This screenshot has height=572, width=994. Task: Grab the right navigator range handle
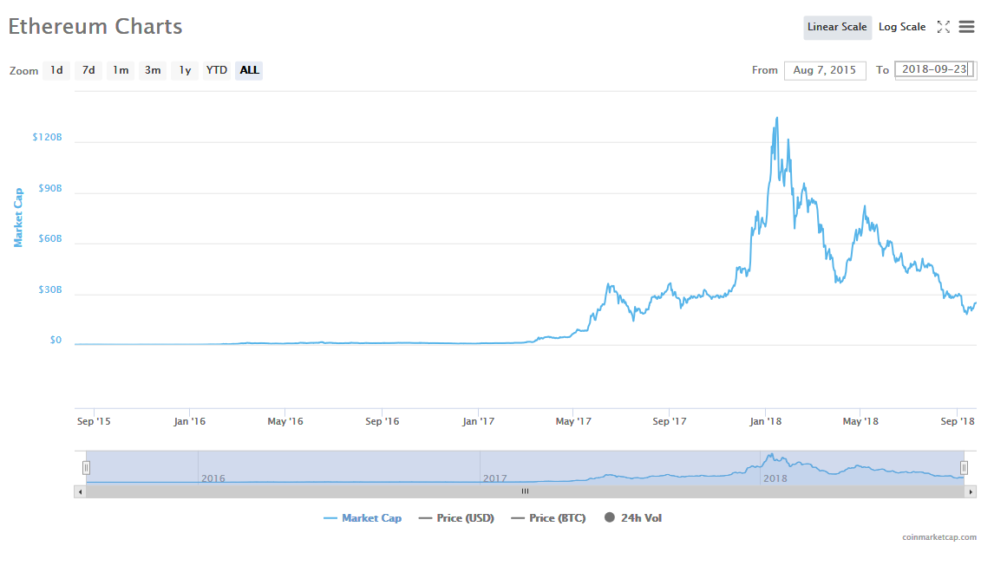[x=964, y=468]
